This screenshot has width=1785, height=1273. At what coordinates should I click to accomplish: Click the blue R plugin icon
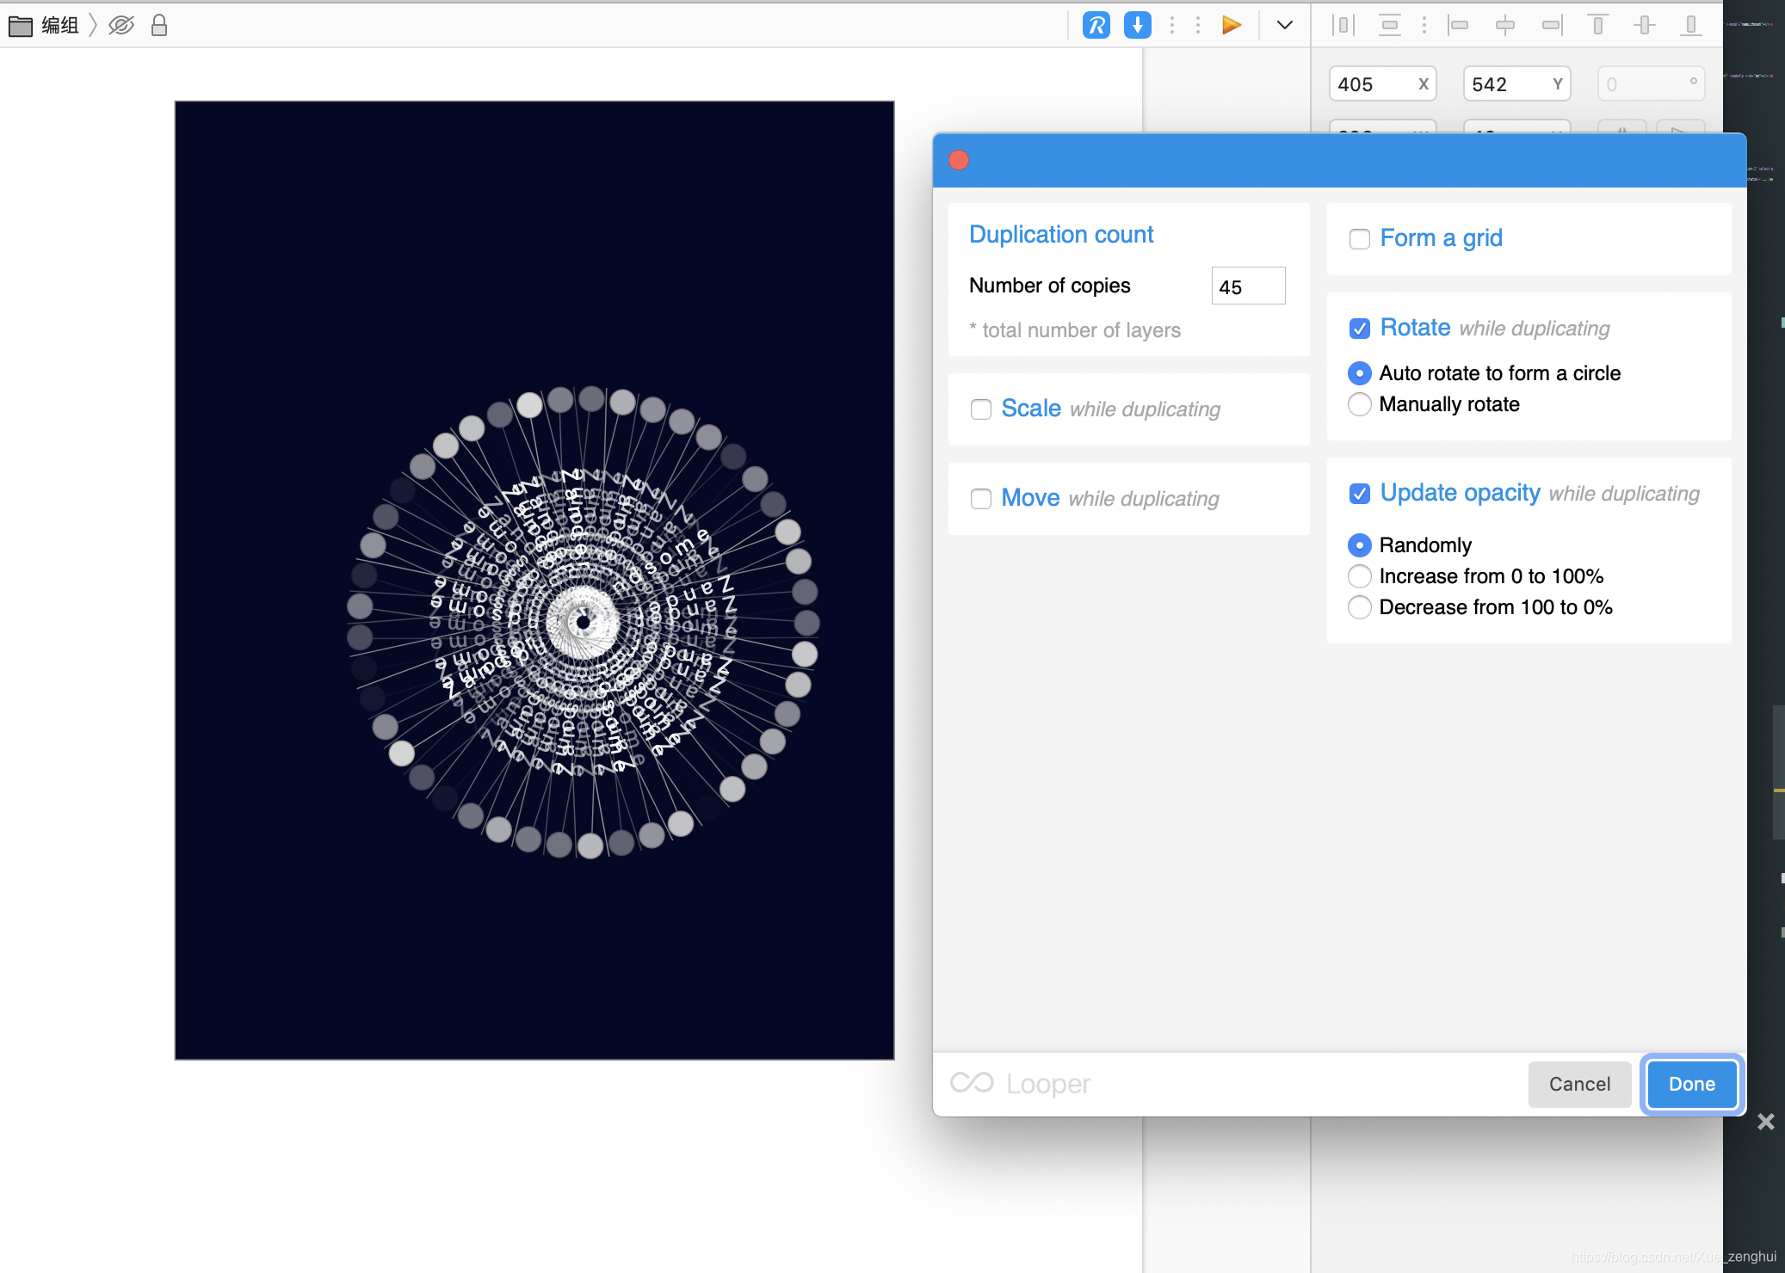coord(1096,25)
